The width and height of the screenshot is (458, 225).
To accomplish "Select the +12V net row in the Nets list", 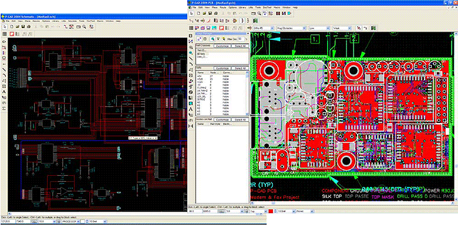I will coord(221,82).
